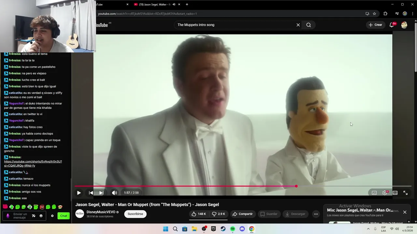Open Discord from taskbar

tap(242, 229)
